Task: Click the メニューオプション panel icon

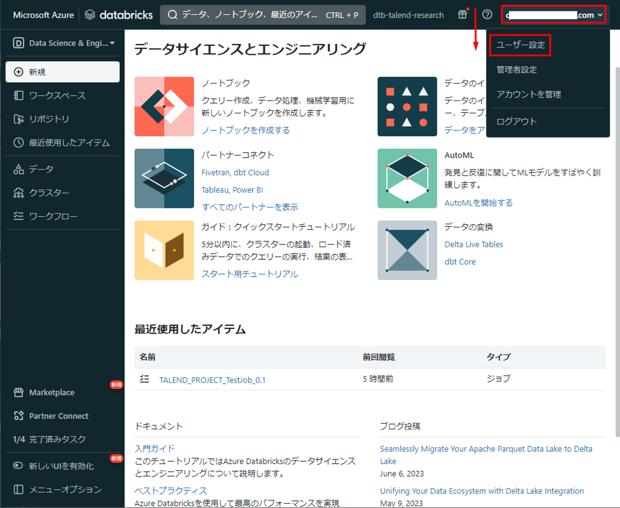Action: click(x=18, y=489)
